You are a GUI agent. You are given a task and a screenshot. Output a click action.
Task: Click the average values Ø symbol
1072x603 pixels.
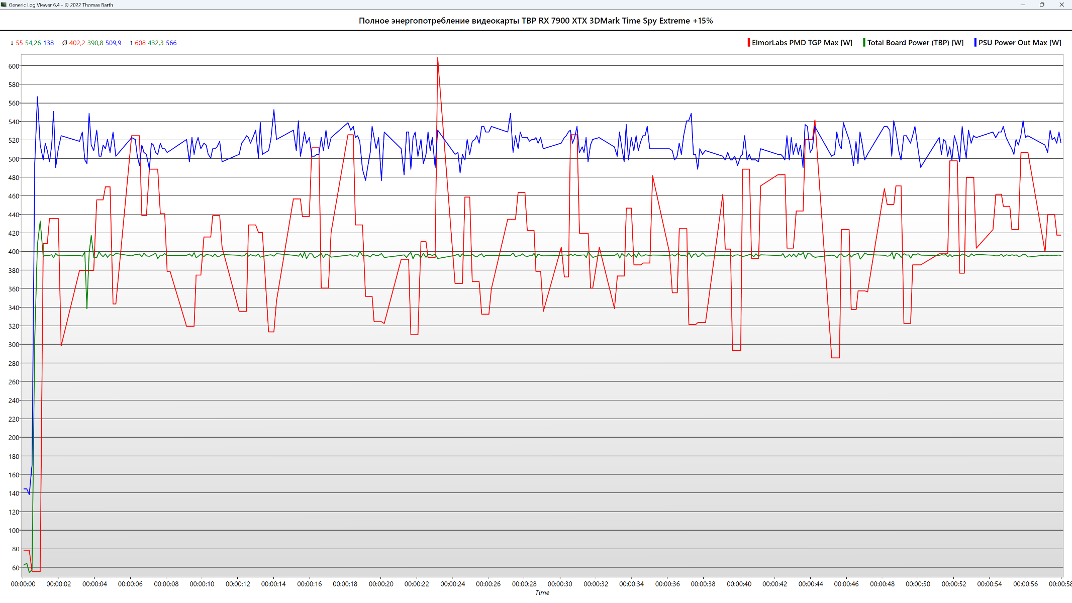tap(64, 43)
